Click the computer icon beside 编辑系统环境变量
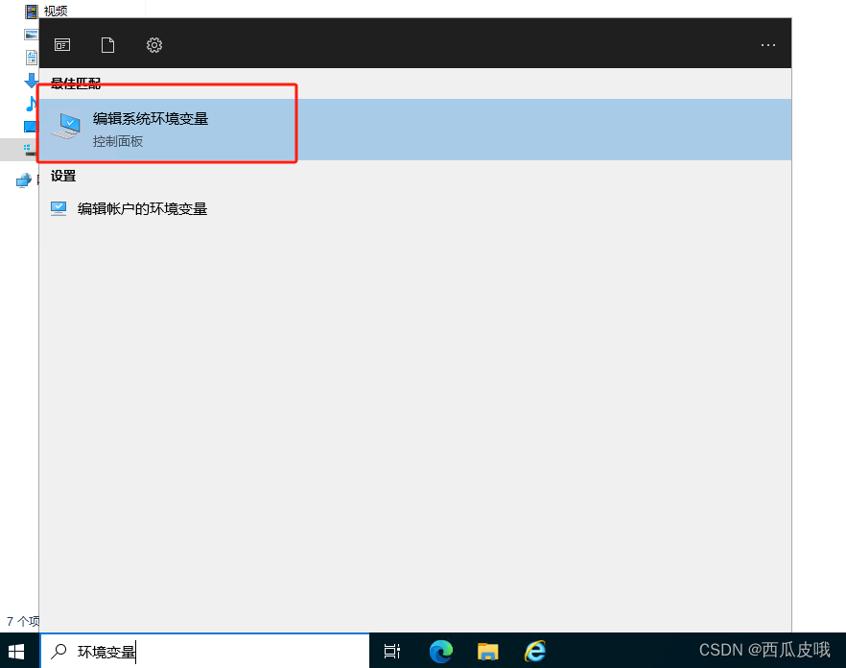The image size is (846, 668). (x=66, y=124)
